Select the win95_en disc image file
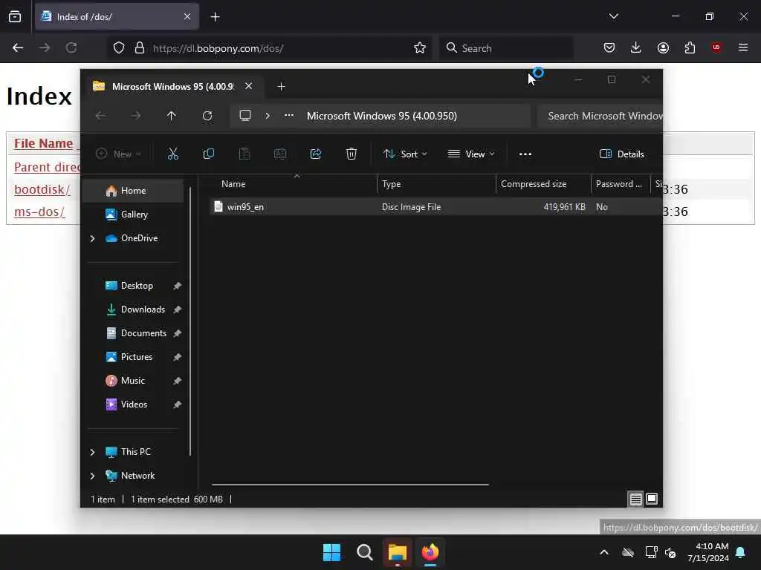 [x=245, y=207]
